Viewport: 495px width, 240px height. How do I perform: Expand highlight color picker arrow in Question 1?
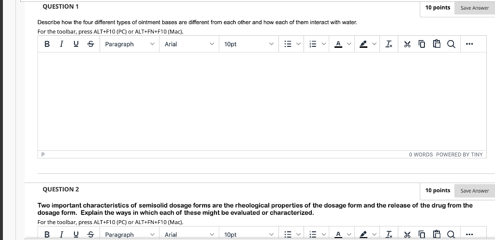point(374,44)
